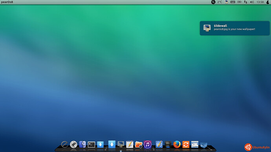Image resolution: width=271 pixels, height=152 pixels.
Task: Open the keyboard layout indicator
Action: click(233, 2)
